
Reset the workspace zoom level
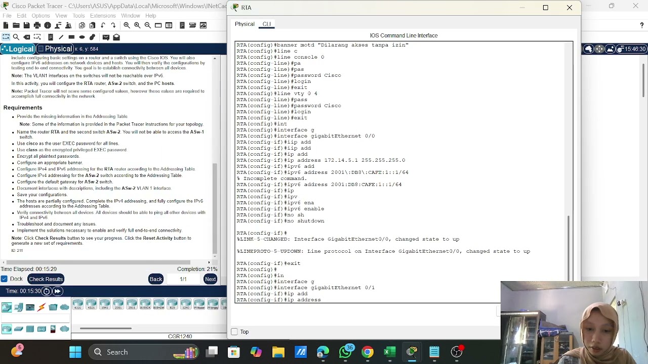(137, 25)
